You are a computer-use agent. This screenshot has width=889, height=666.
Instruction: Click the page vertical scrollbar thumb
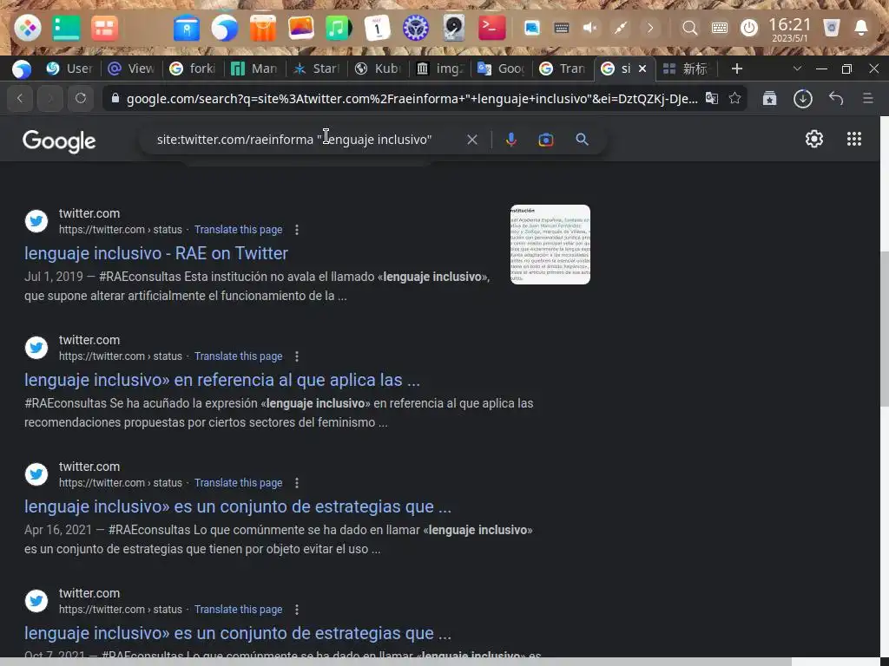(x=884, y=329)
